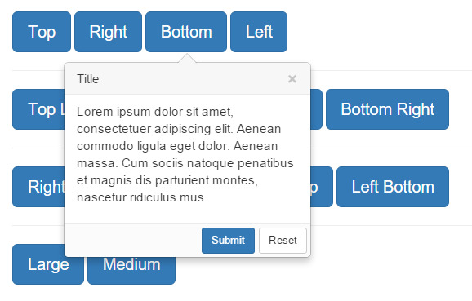472x301 pixels.
Task: Click the Top placement button
Action: (x=42, y=32)
